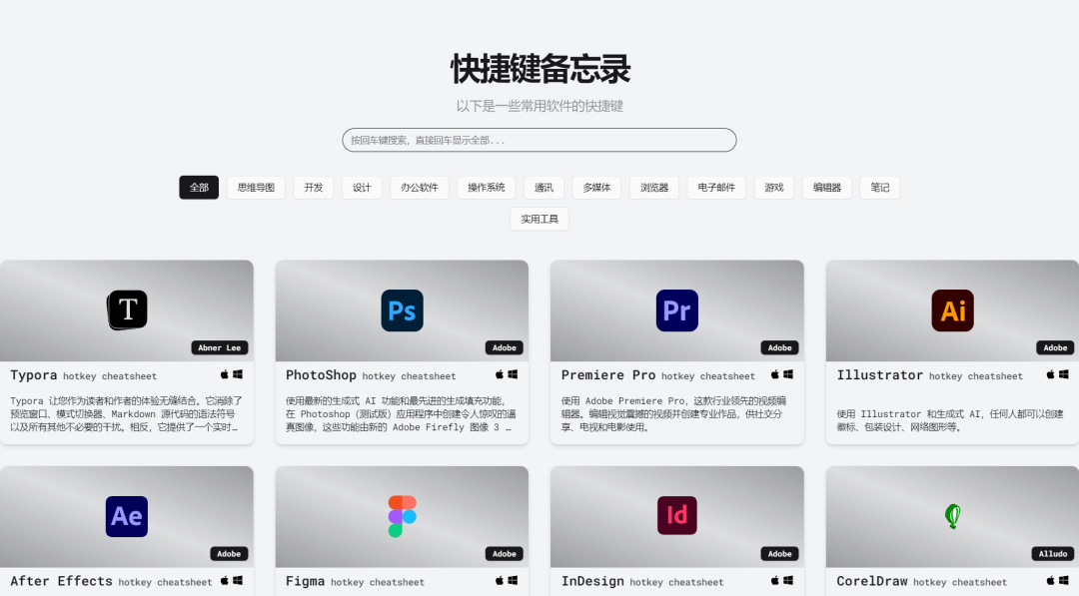Filter by 编辑器 category
The width and height of the screenshot is (1079, 596).
(x=827, y=187)
